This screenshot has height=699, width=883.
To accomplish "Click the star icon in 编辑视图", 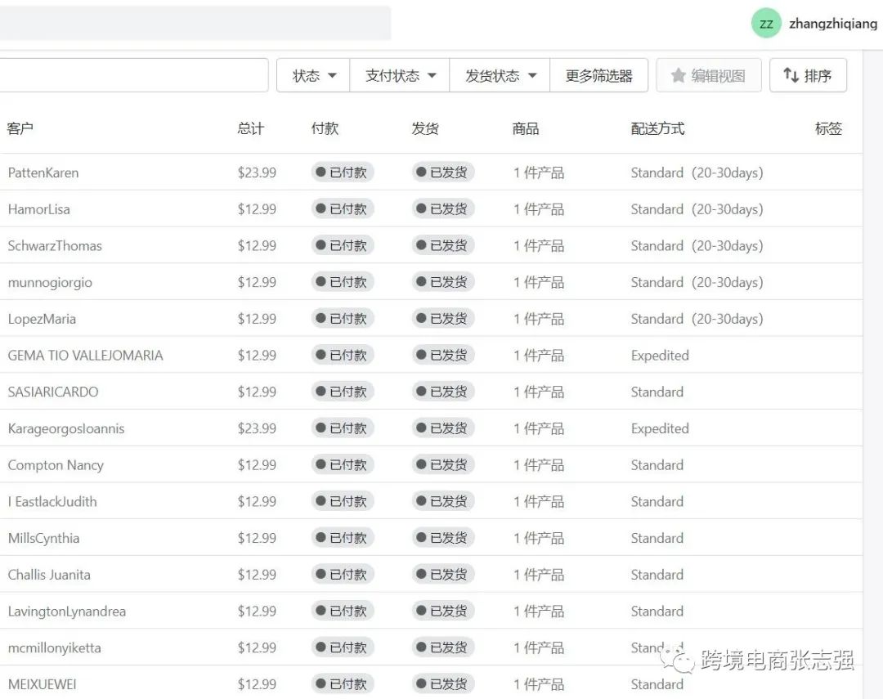I will click(678, 75).
